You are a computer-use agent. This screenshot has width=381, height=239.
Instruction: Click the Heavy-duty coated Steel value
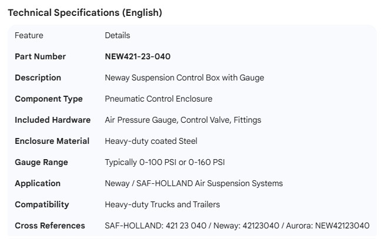point(151,141)
